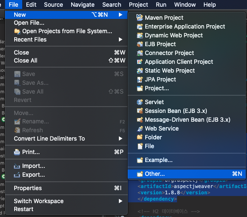The width and height of the screenshot is (247, 217).
Task: Click the Export icon
Action: point(17,175)
